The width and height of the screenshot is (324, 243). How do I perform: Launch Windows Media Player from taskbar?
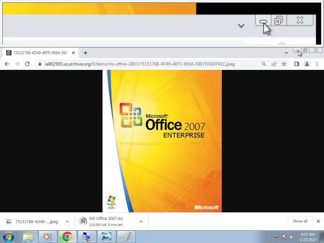(47, 237)
